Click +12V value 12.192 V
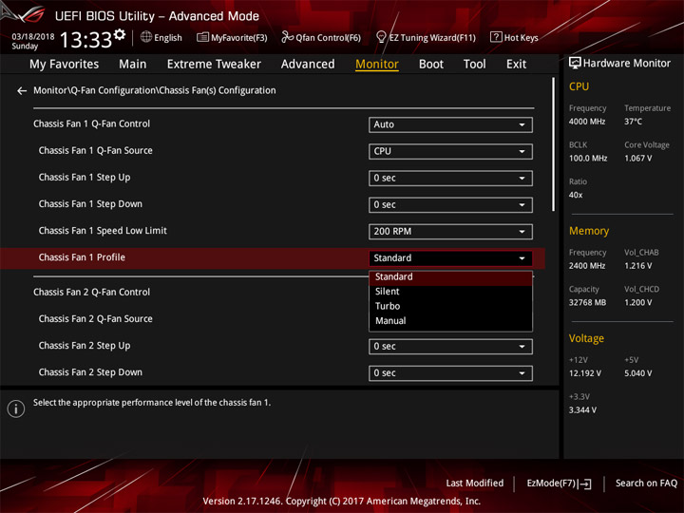The height and width of the screenshot is (513, 684). pos(585,373)
